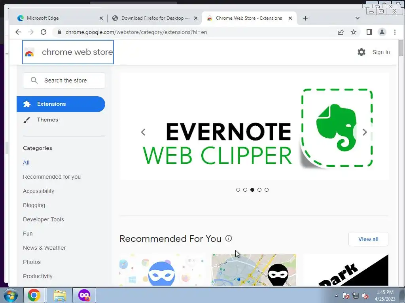Select the third carousel dot

click(252, 190)
